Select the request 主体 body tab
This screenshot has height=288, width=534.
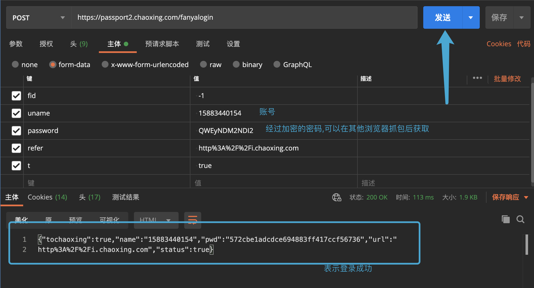pos(118,44)
